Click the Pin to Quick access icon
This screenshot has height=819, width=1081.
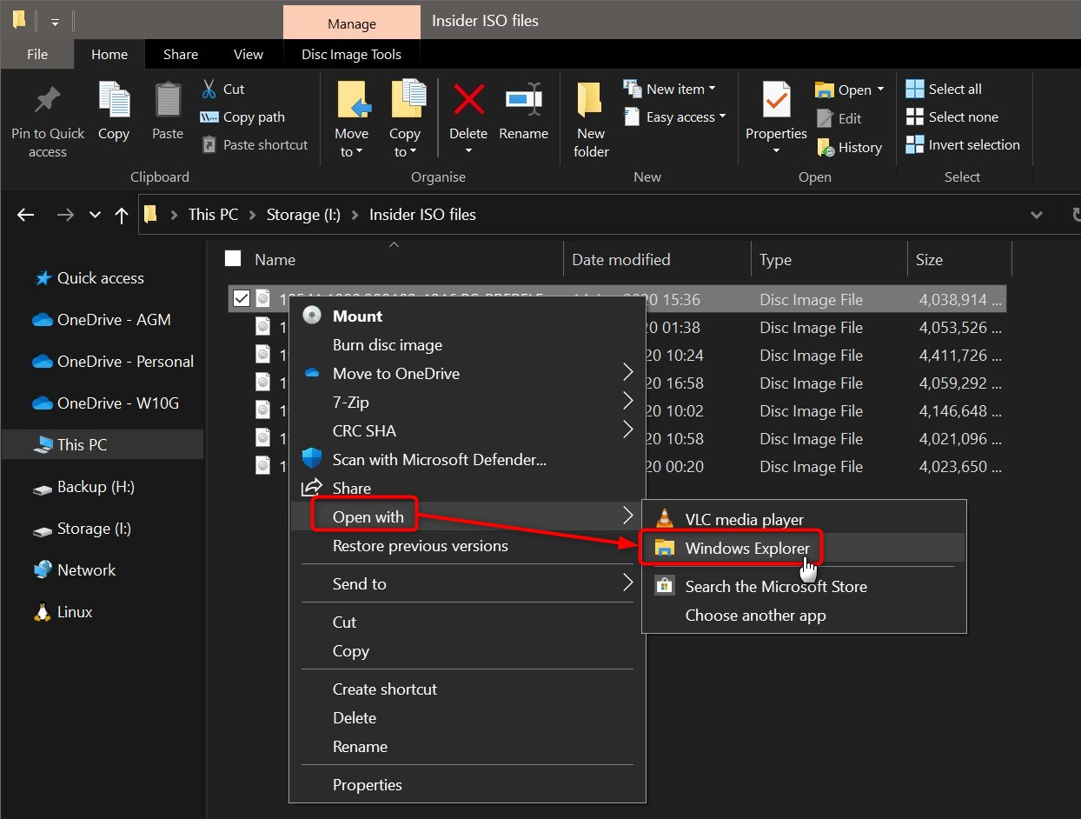coord(48,102)
